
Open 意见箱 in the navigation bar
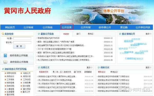tap(124, 27)
